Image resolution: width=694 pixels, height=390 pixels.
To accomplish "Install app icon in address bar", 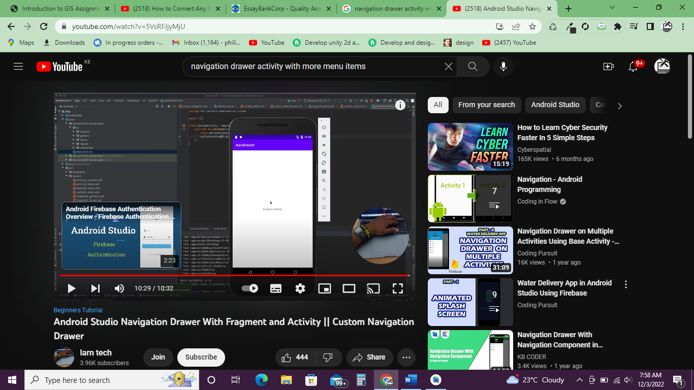I will click(x=500, y=26).
